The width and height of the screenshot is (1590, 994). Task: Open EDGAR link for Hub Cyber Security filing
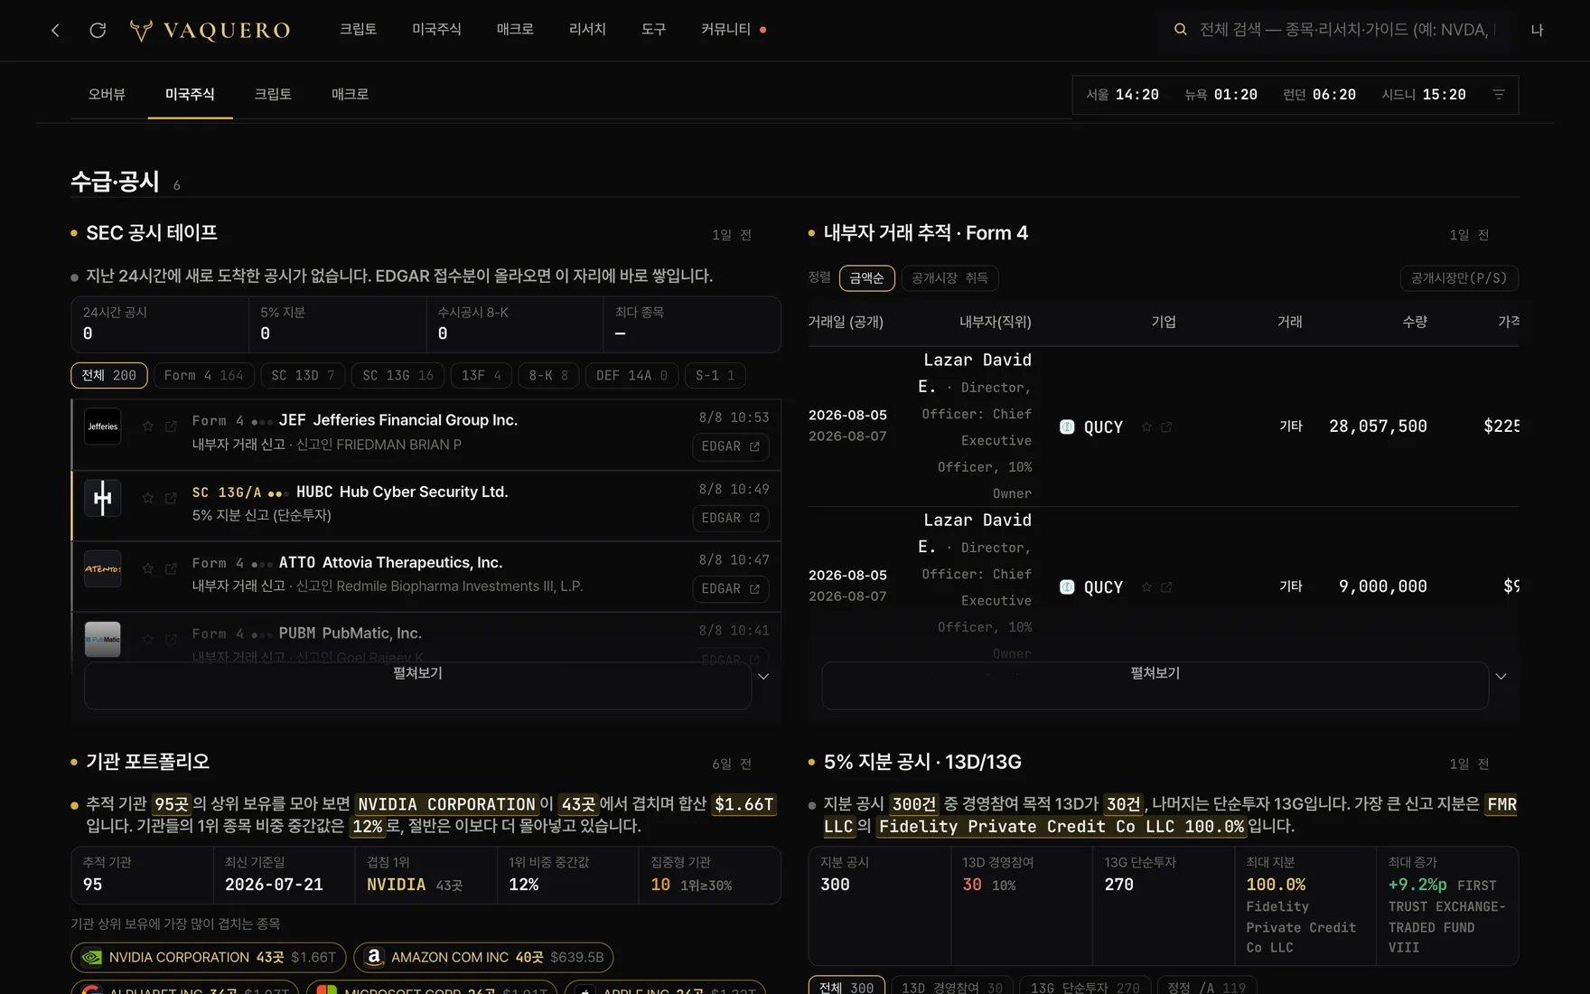[x=731, y=518]
